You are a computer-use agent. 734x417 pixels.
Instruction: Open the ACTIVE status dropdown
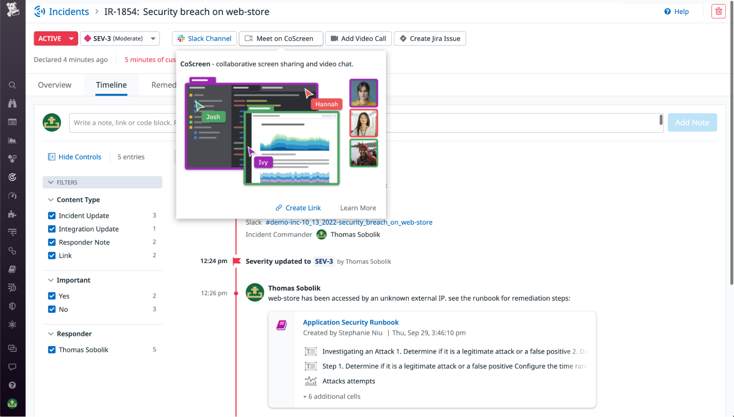point(55,38)
